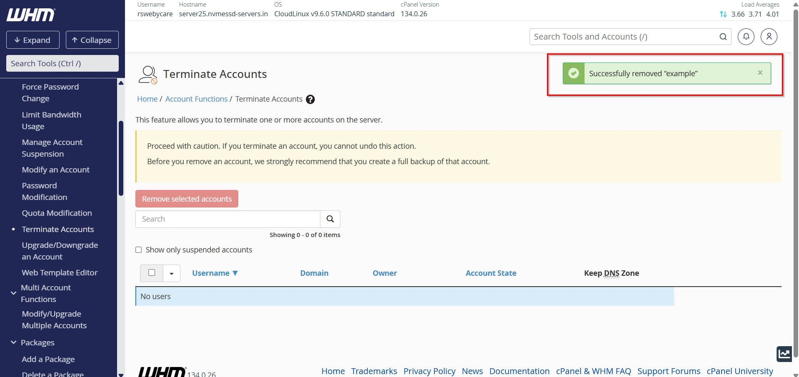Open Web Template Editor
Image resolution: width=799 pixels, height=377 pixels.
pyautogui.click(x=60, y=272)
